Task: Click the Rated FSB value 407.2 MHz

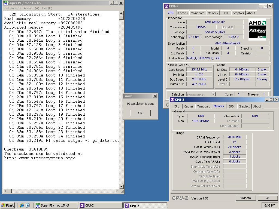Action: pos(199,84)
